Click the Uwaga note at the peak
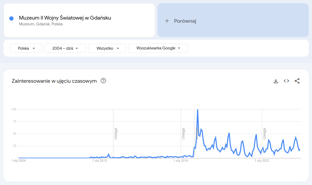Image resolution: width=312 pixels, height=185 pixels. tap(197, 134)
